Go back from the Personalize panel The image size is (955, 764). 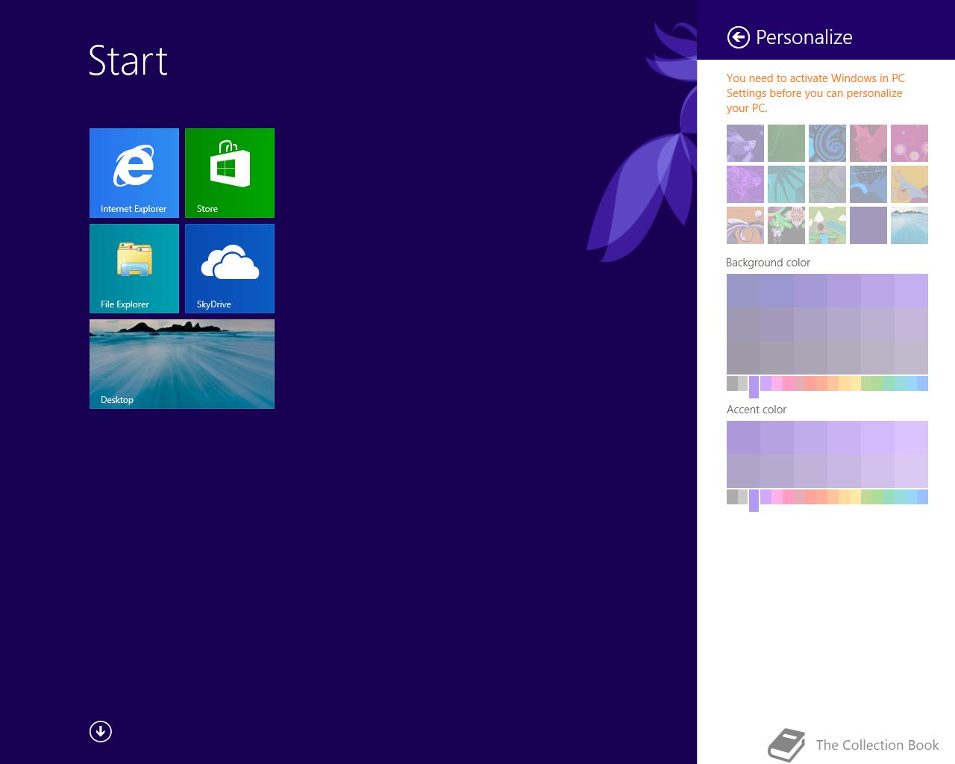click(738, 37)
